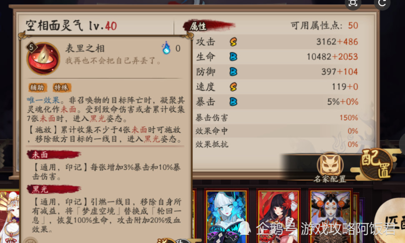Viewport: 405px width, 243px height.
Task: Select the red kimono shikigami card
Action: (x=278, y=216)
